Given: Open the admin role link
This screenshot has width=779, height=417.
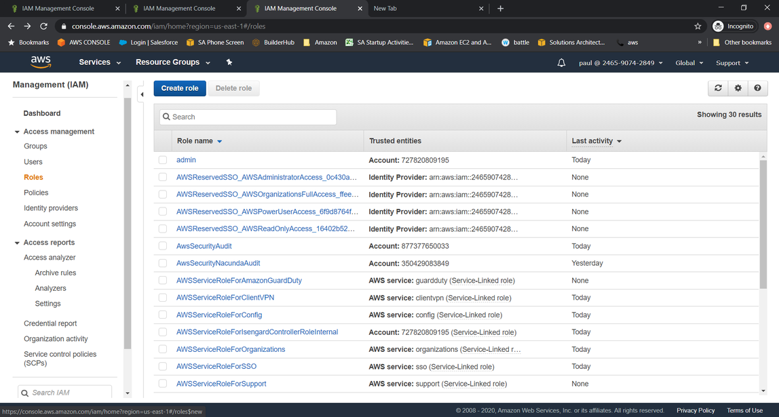Looking at the screenshot, I should [186, 160].
